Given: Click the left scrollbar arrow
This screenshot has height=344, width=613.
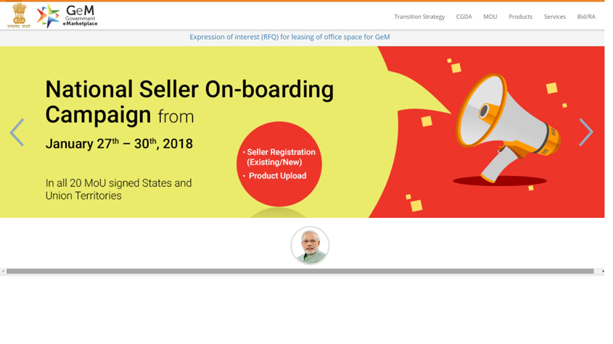Looking at the screenshot, I should [3, 271].
